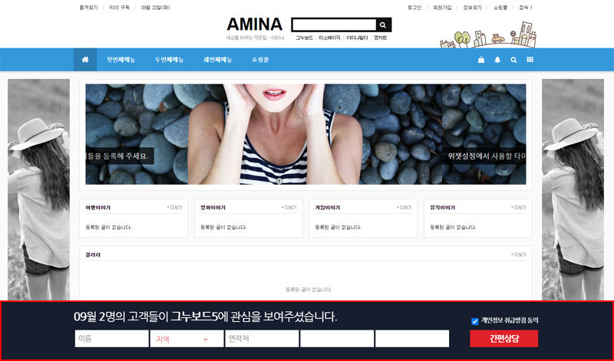Click the AMINA logo
This screenshot has height=361, width=614.
tap(254, 24)
